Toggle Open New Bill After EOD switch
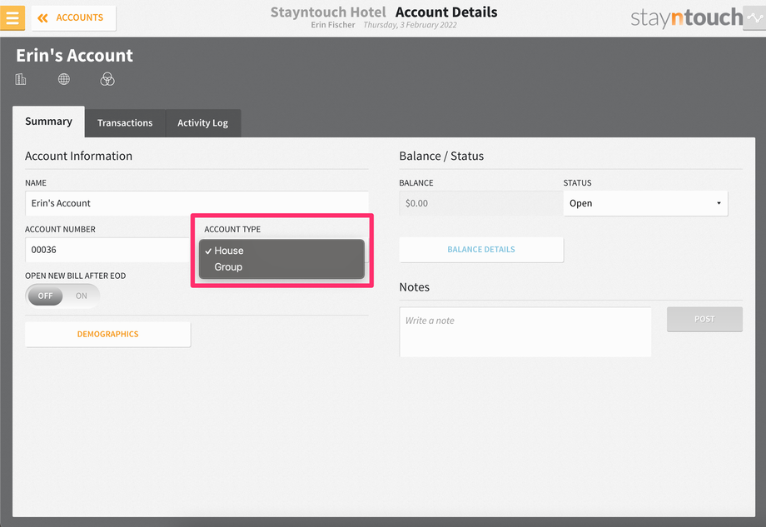This screenshot has width=766, height=527. click(x=62, y=296)
